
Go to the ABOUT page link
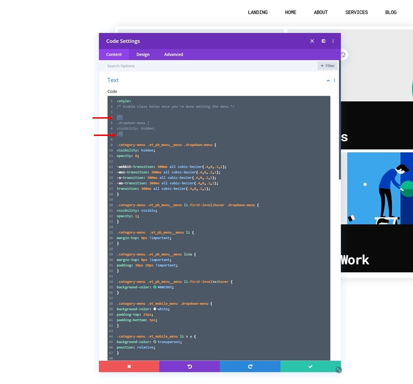pos(321,12)
